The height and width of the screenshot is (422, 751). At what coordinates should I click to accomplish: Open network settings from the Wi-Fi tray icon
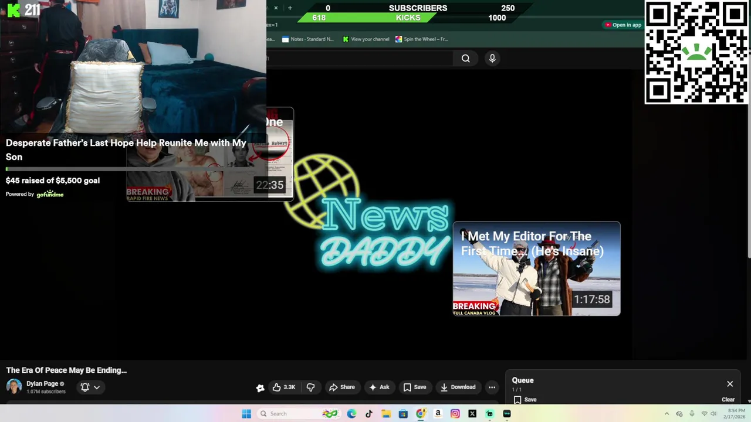704,414
